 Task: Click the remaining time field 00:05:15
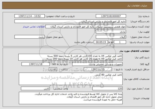pos(101,42)
